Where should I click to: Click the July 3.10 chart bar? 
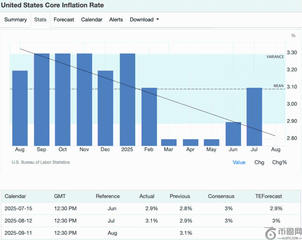(255, 117)
